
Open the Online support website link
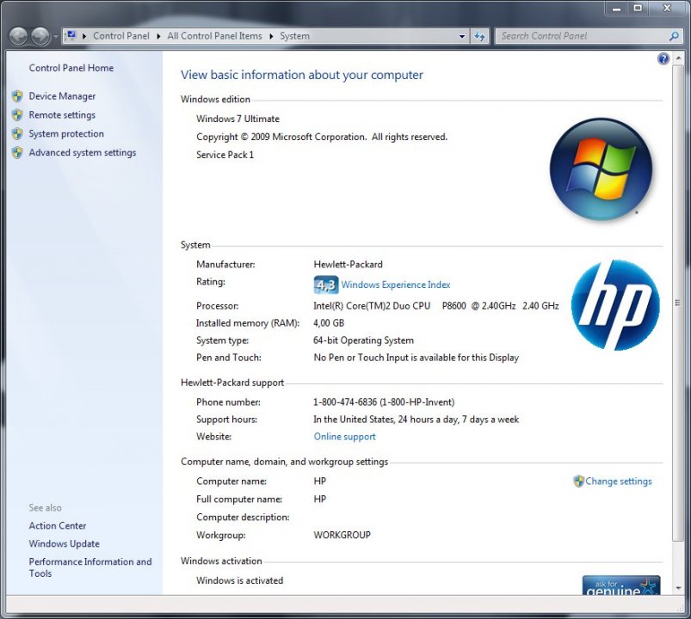coord(344,437)
